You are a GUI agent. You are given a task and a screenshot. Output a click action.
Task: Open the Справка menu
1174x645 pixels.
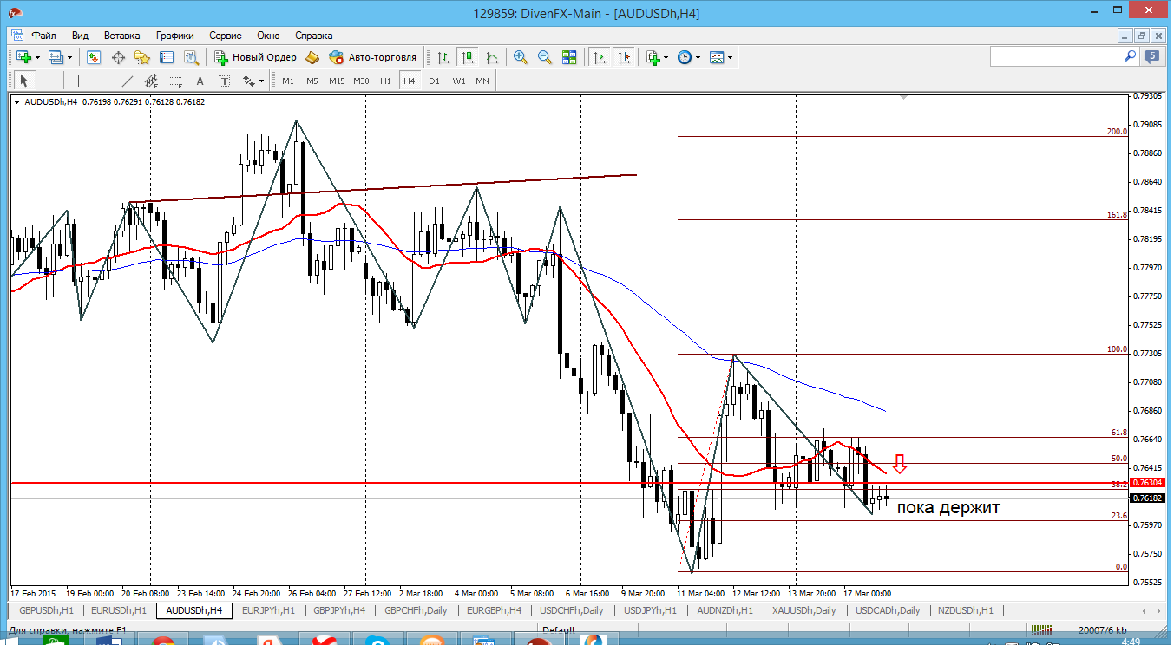point(314,36)
